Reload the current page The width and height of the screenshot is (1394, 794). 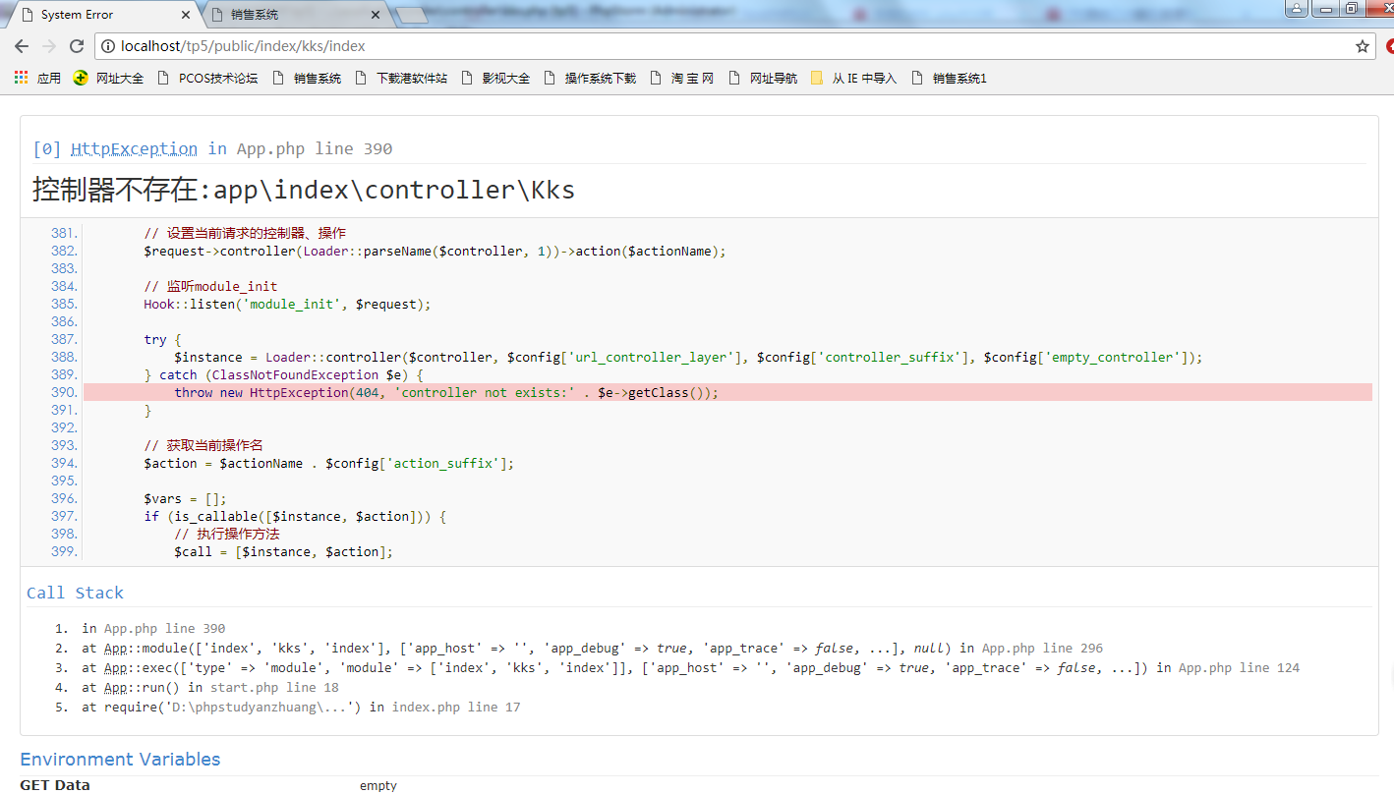coord(77,46)
